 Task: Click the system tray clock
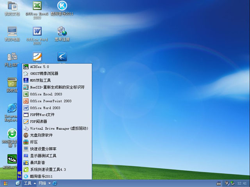pos(241,183)
